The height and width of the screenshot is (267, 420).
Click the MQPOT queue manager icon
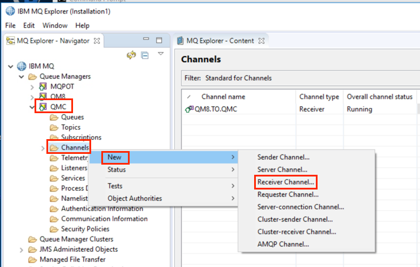[43, 87]
